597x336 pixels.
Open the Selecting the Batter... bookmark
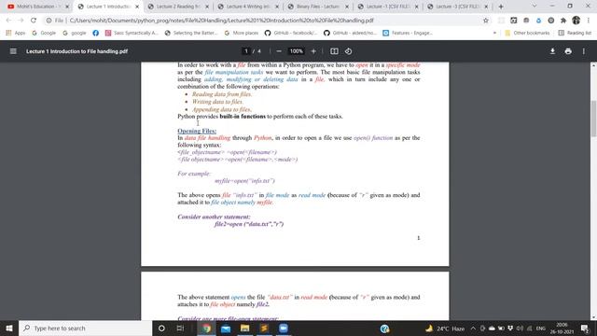pos(191,34)
